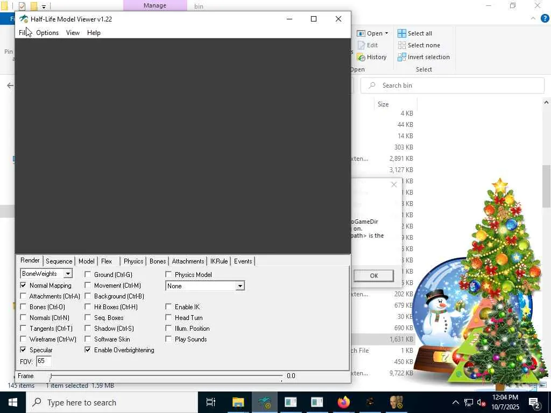Image resolution: width=551 pixels, height=413 pixels.
Task: Close the background GameDir dialog
Action: (394, 185)
